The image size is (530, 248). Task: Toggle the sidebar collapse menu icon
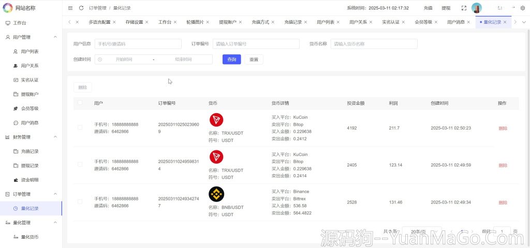pos(70,8)
